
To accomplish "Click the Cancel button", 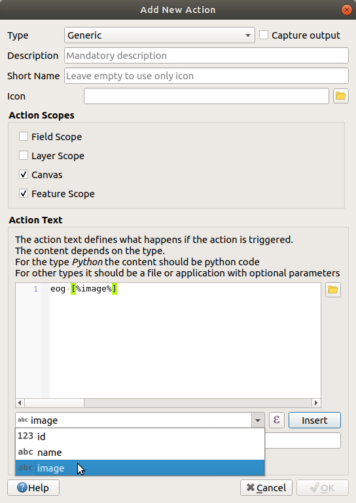I will (266, 487).
